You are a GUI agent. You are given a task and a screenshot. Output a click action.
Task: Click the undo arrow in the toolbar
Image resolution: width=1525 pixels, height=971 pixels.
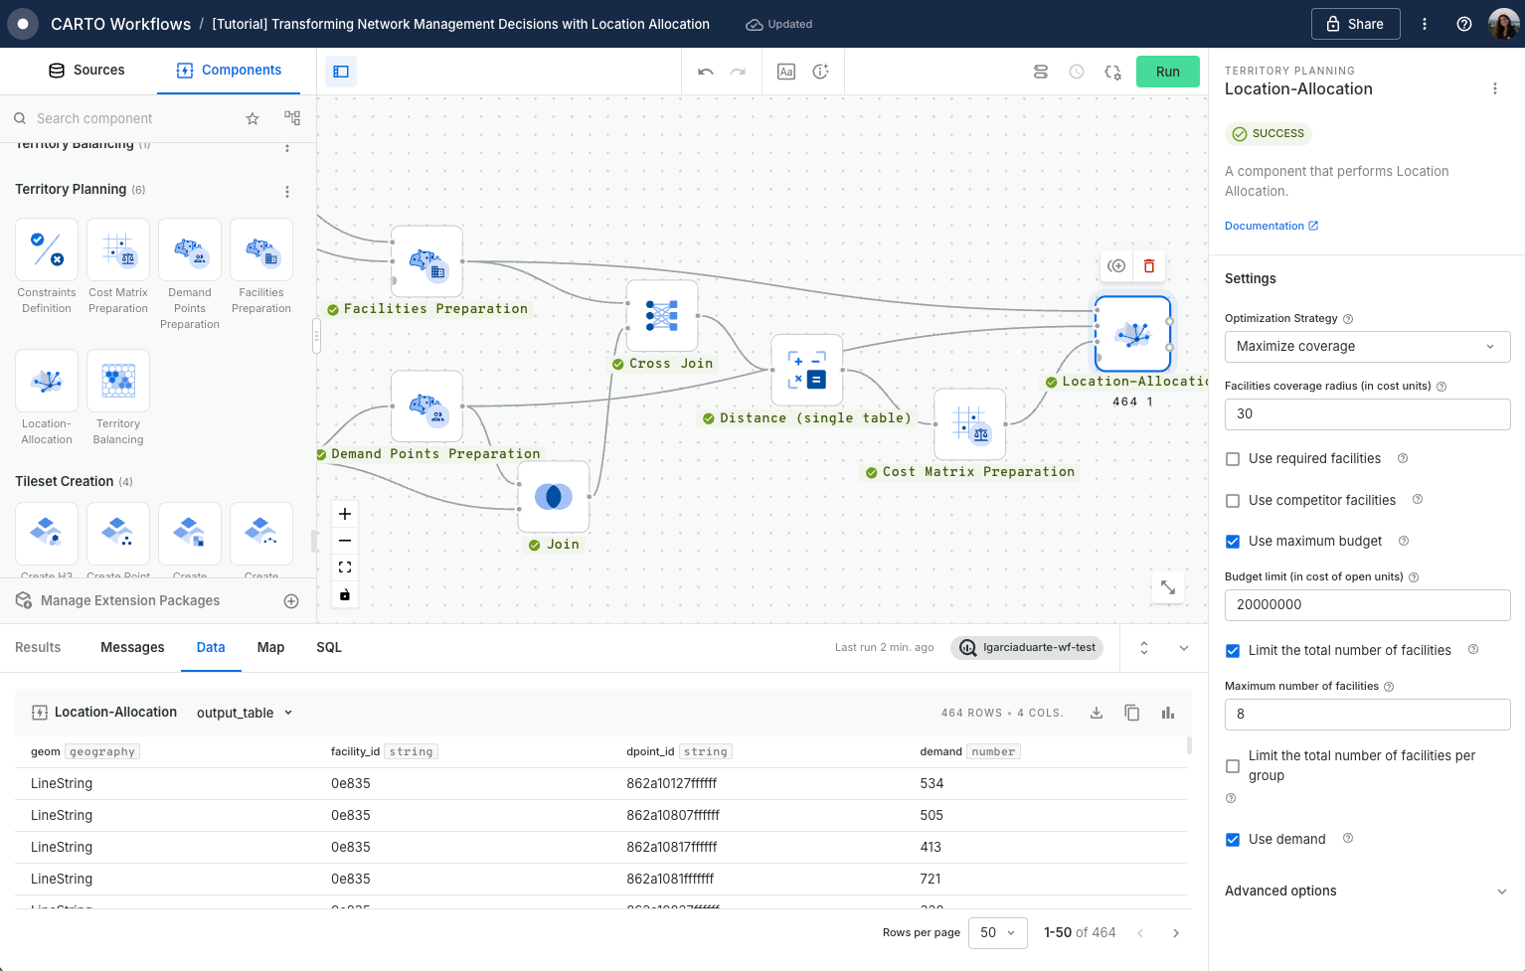(706, 72)
